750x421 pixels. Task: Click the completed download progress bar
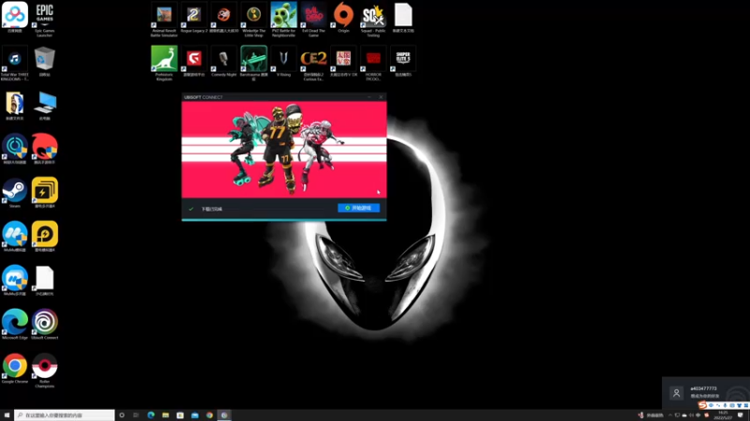[284, 220]
